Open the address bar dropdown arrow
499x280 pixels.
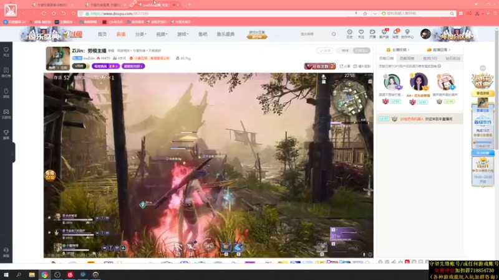coord(375,14)
